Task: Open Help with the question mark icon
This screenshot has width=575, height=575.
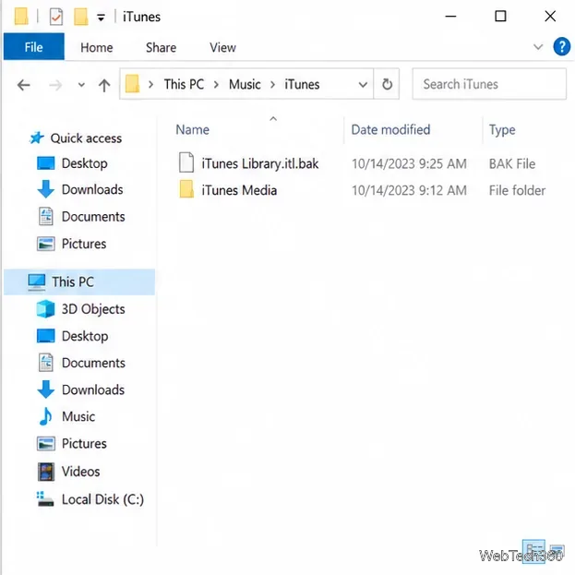Action: [x=561, y=46]
